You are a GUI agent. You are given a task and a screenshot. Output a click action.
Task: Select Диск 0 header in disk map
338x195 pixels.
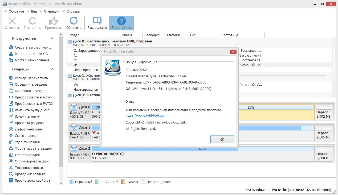[x=80, y=111]
